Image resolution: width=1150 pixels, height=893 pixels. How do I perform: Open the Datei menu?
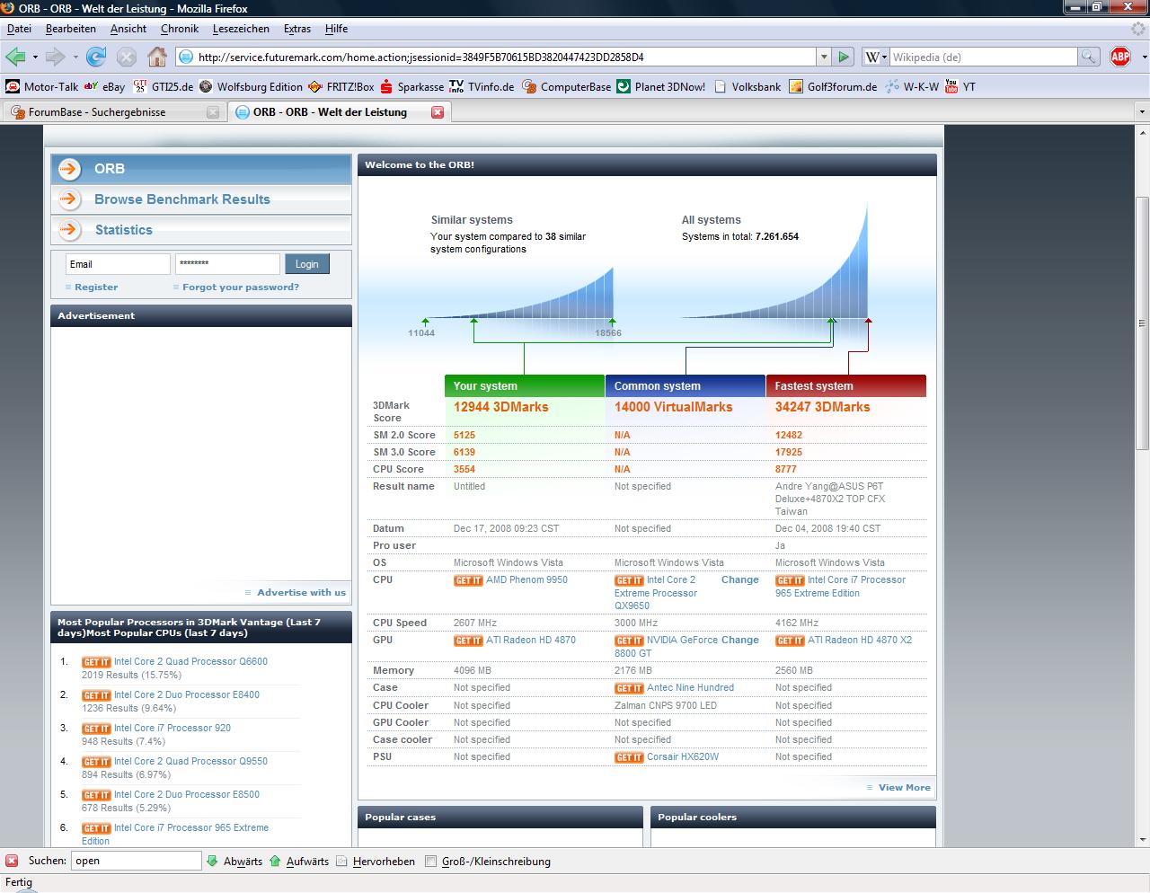tap(19, 29)
